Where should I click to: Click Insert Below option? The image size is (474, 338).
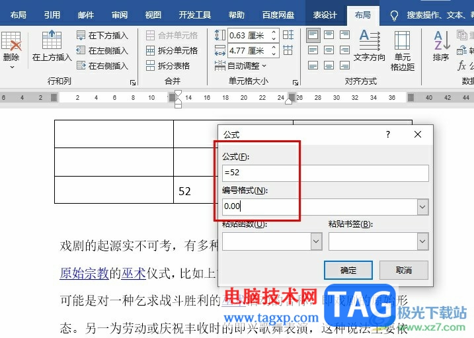click(x=102, y=36)
